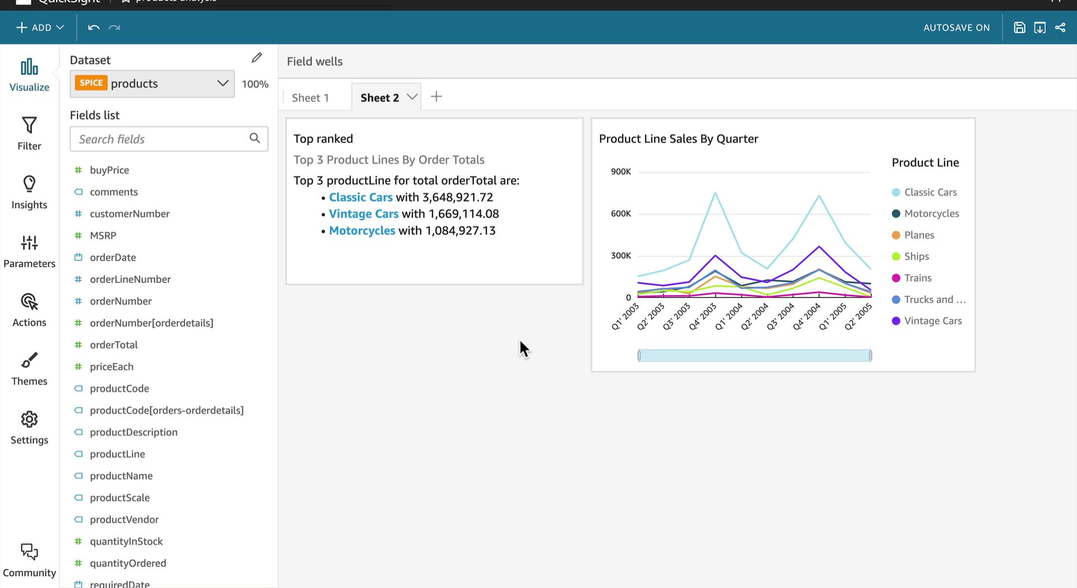Image resolution: width=1077 pixels, height=588 pixels.
Task: Select the priceEach field
Action: tap(112, 367)
